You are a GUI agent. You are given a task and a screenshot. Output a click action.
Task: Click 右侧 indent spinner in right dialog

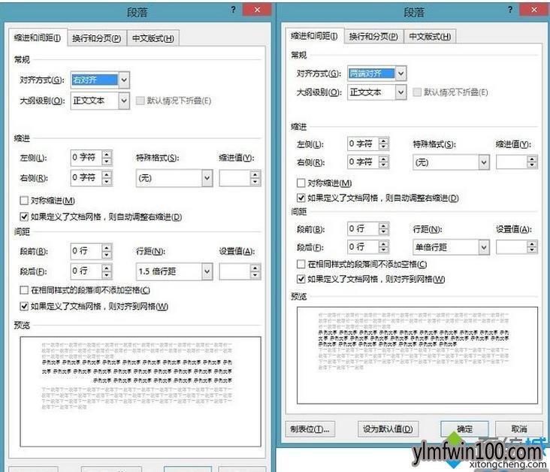click(384, 162)
